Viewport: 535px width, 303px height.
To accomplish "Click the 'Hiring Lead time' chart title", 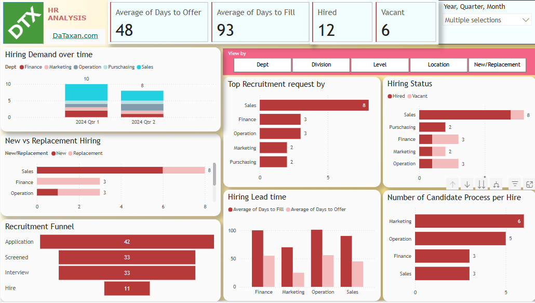I will pos(257,197).
